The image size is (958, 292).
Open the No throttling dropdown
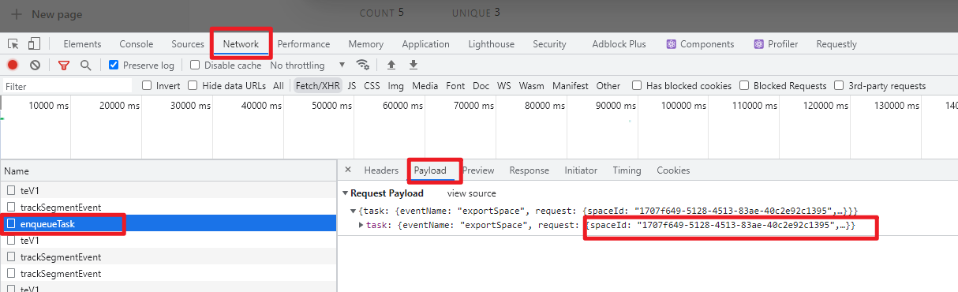point(308,66)
